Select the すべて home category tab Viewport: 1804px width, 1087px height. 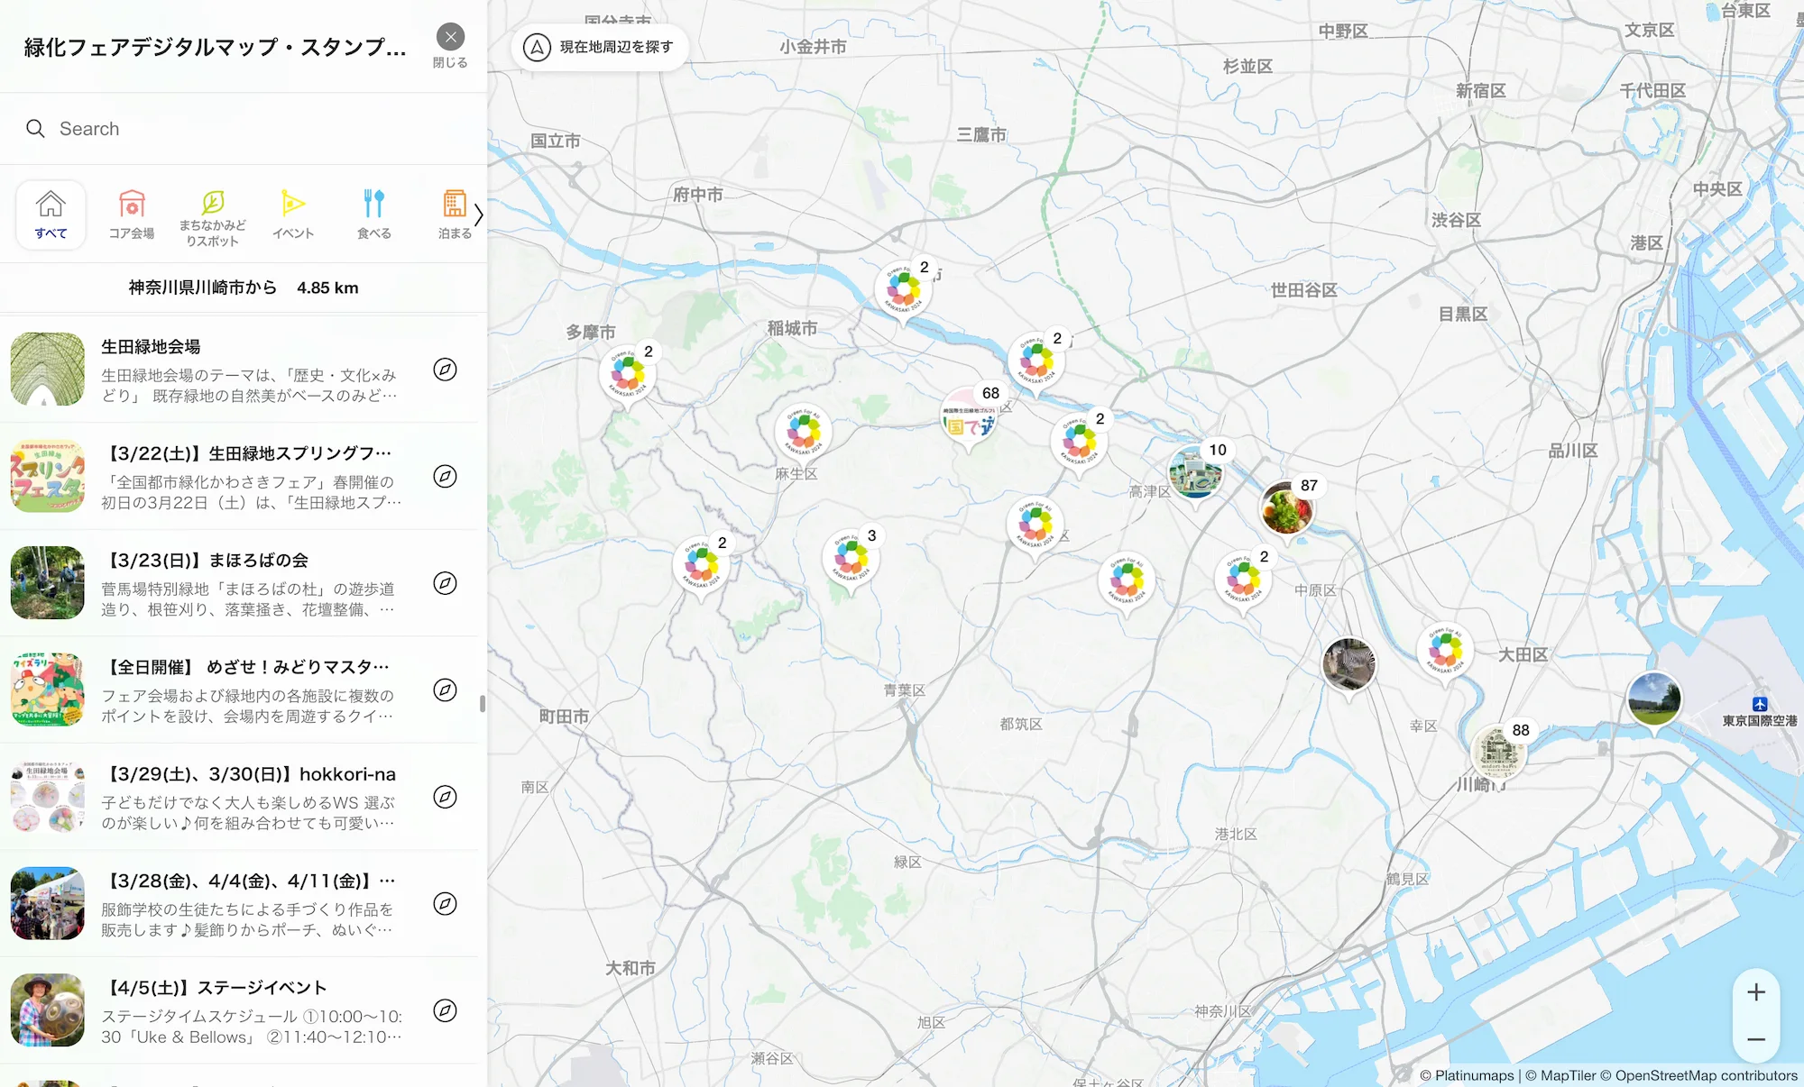tap(51, 215)
